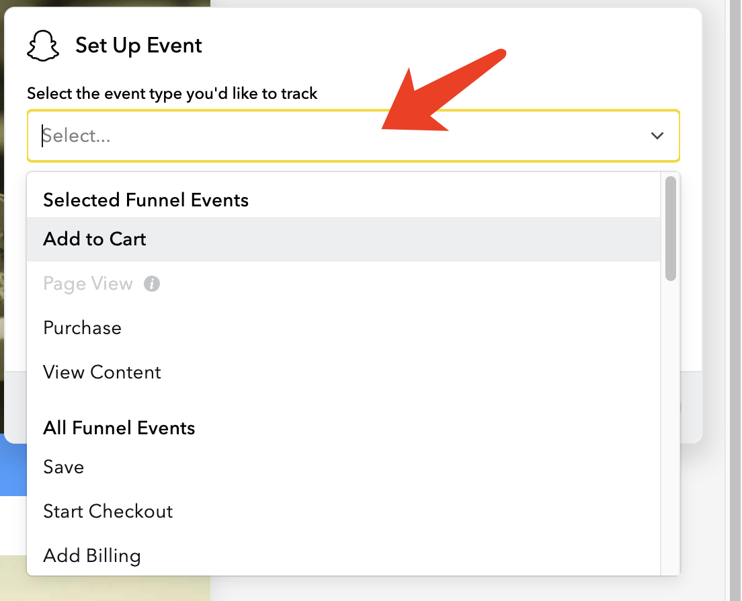Viewport: 742px width, 601px height.
Task: Click the info icon beside Page View
Action: coord(153,284)
